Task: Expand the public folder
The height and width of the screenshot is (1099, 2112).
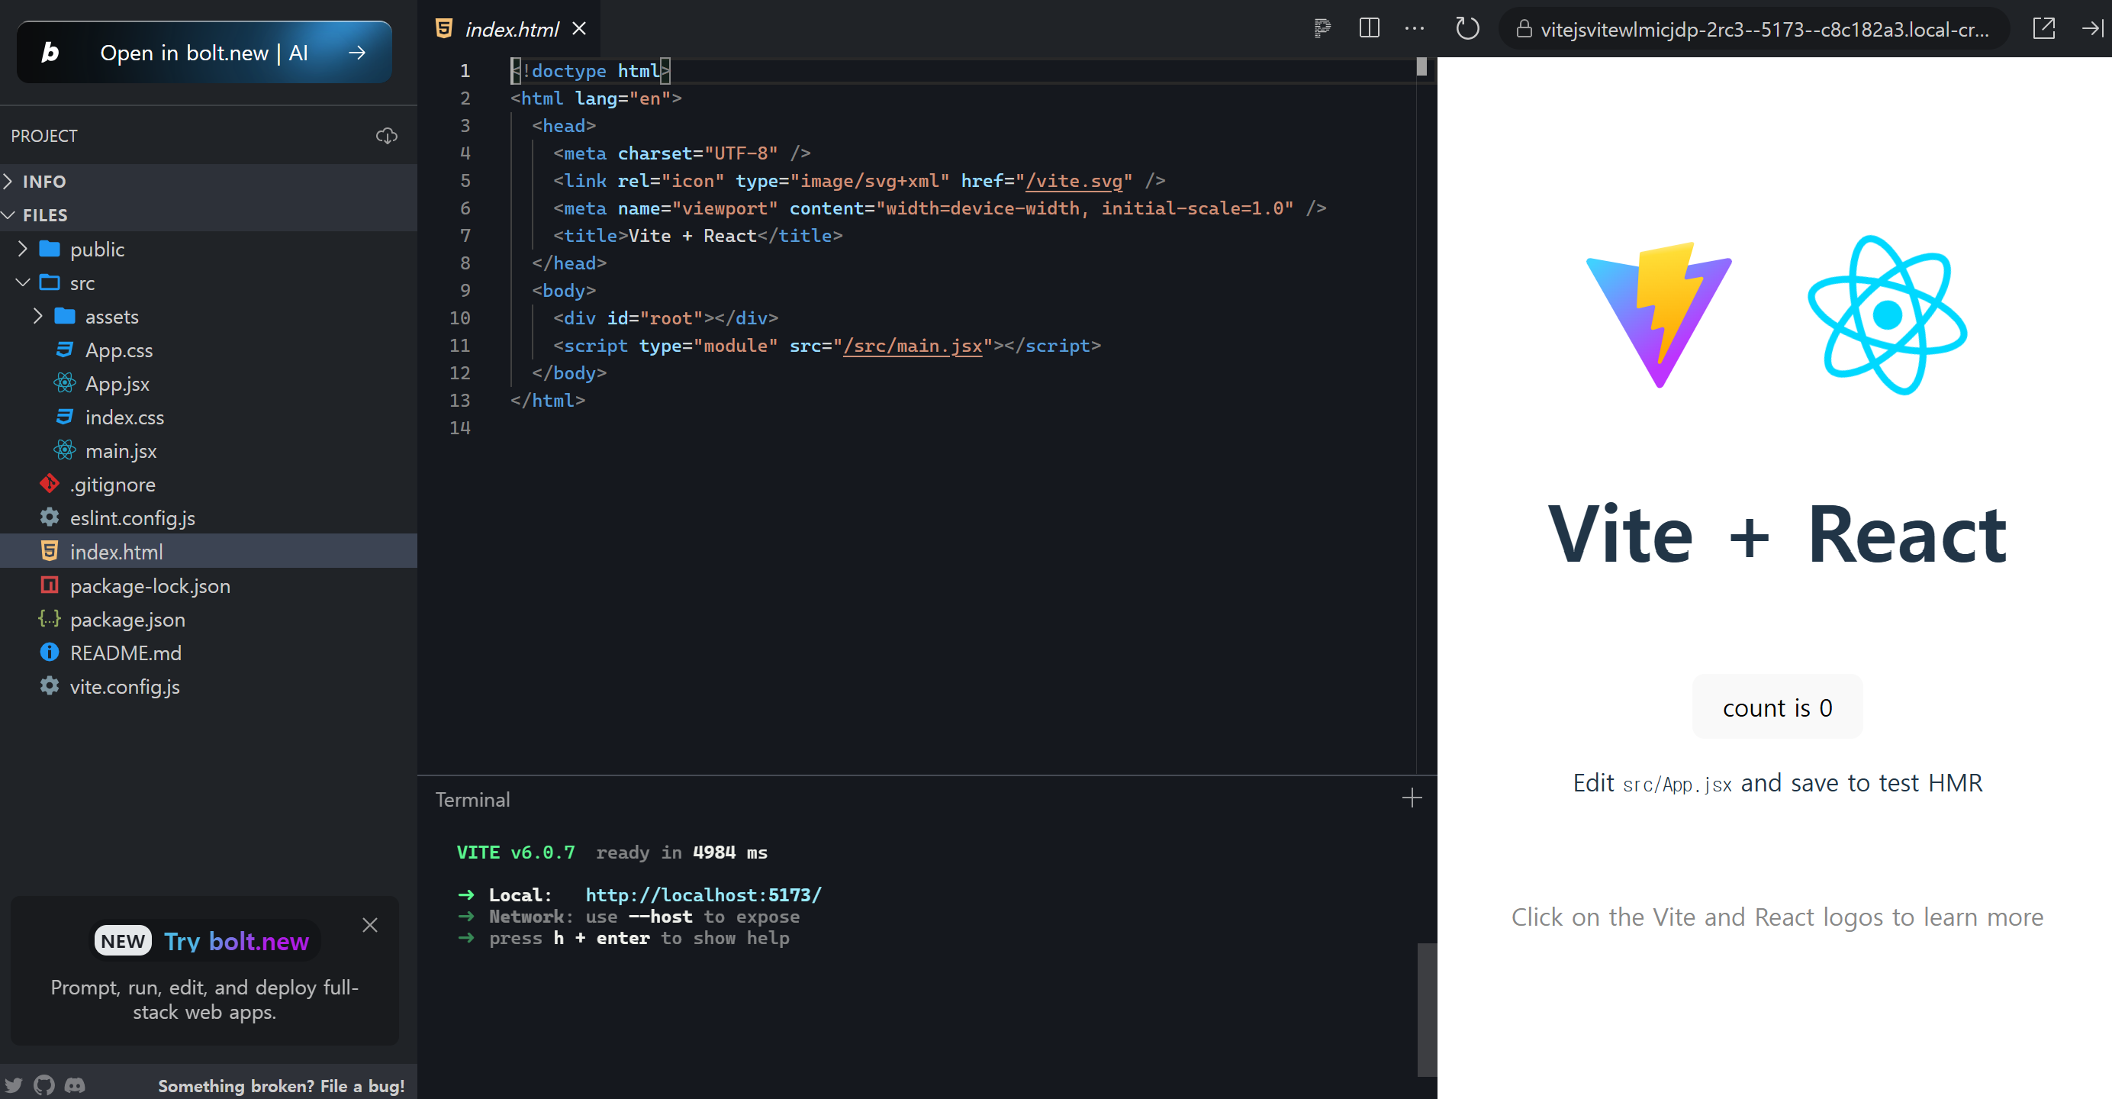Action: coord(97,250)
